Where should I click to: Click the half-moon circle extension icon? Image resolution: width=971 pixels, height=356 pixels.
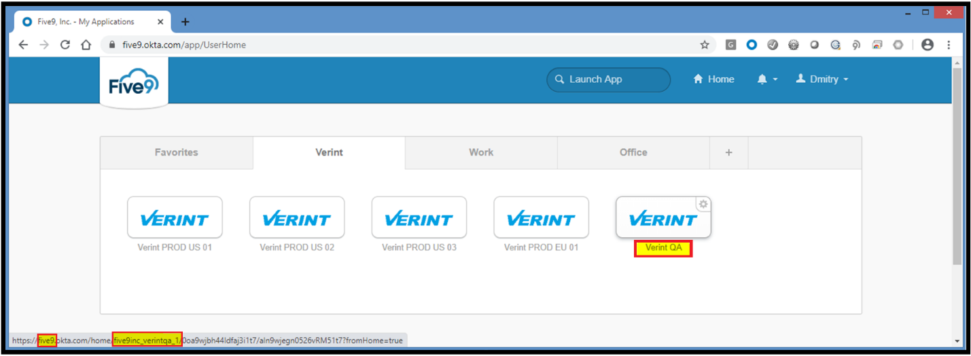pos(814,45)
